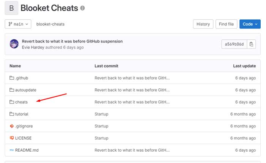This screenshot has width=266, height=163.
Task: Click the Find file button
Action: click(226, 24)
